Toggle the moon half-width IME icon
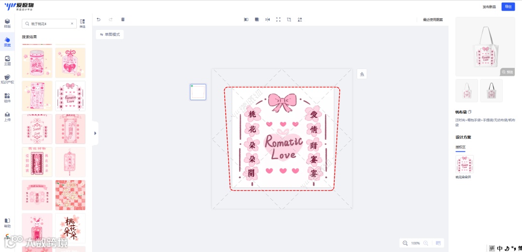The width and height of the screenshot is (522, 252). point(507,248)
